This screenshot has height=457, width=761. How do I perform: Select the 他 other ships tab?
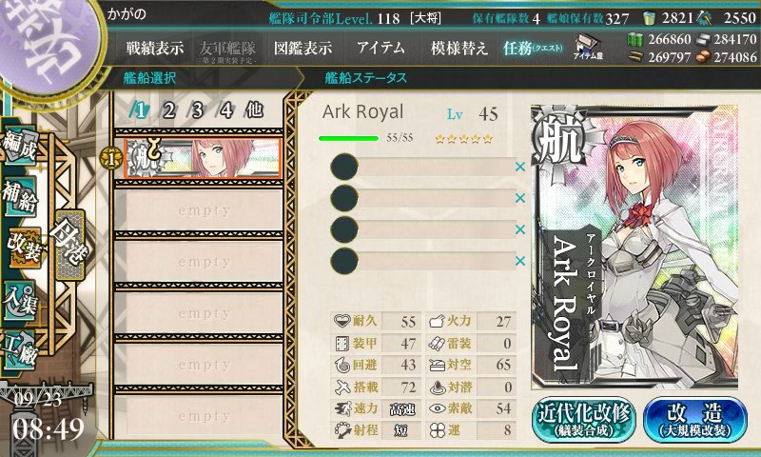(x=254, y=110)
